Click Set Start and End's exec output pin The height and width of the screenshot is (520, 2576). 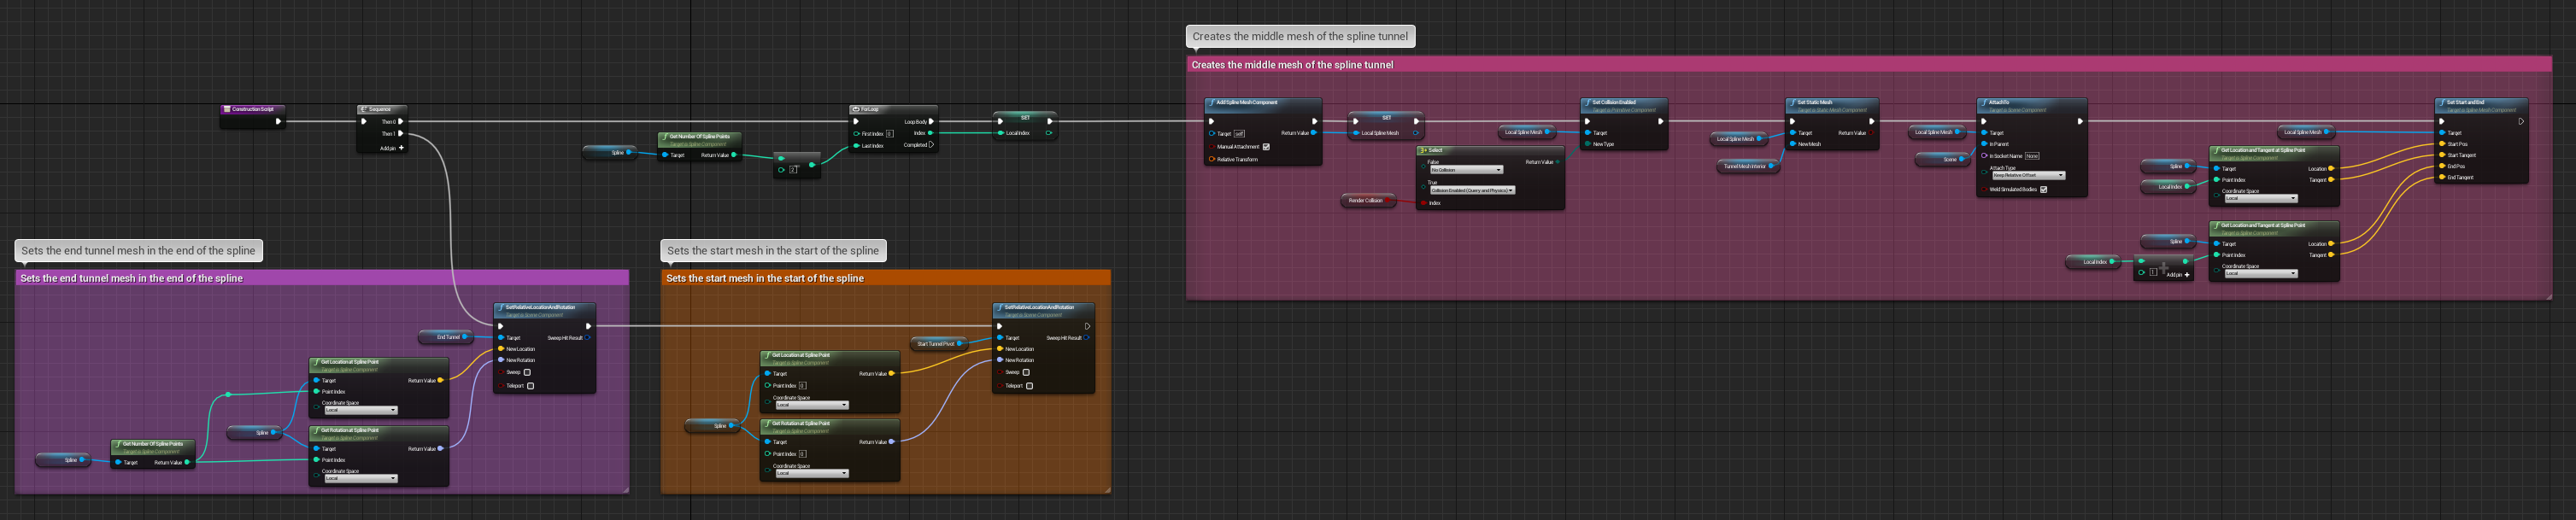click(2521, 121)
